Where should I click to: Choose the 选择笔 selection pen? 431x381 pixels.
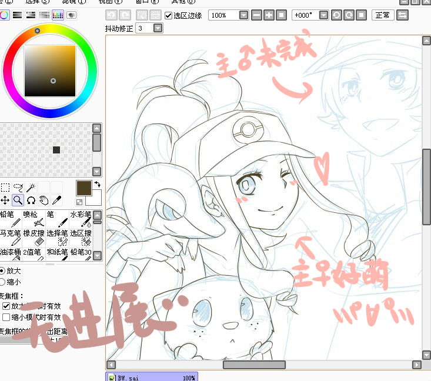(57, 238)
